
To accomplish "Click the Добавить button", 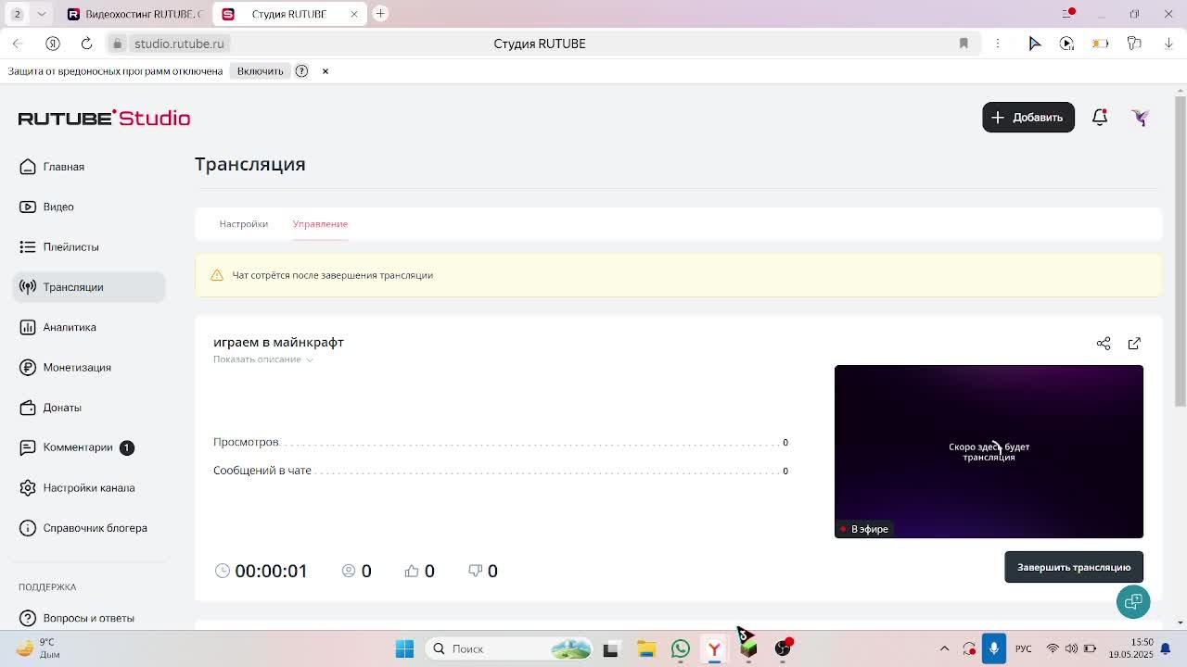I will pyautogui.click(x=1028, y=118).
